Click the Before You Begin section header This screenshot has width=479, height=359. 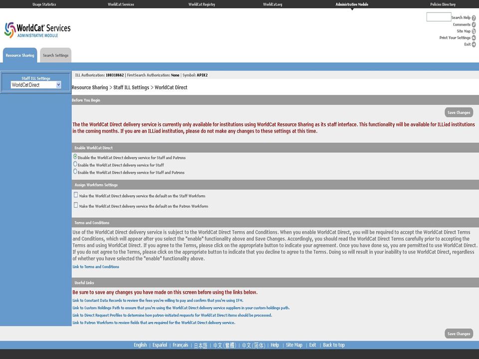[275, 100]
